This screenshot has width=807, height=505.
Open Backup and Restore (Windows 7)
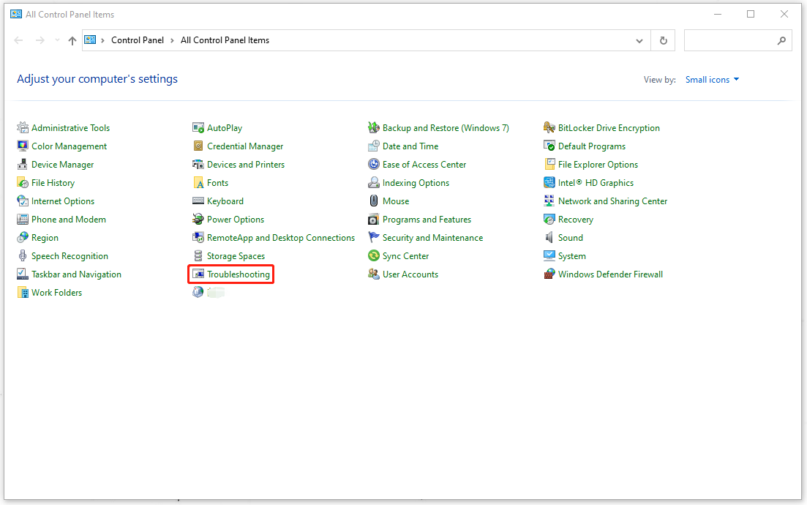[445, 127]
